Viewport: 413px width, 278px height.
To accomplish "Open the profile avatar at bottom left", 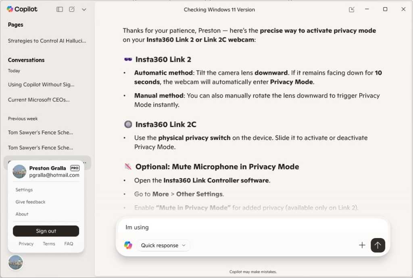I will pyautogui.click(x=15, y=263).
